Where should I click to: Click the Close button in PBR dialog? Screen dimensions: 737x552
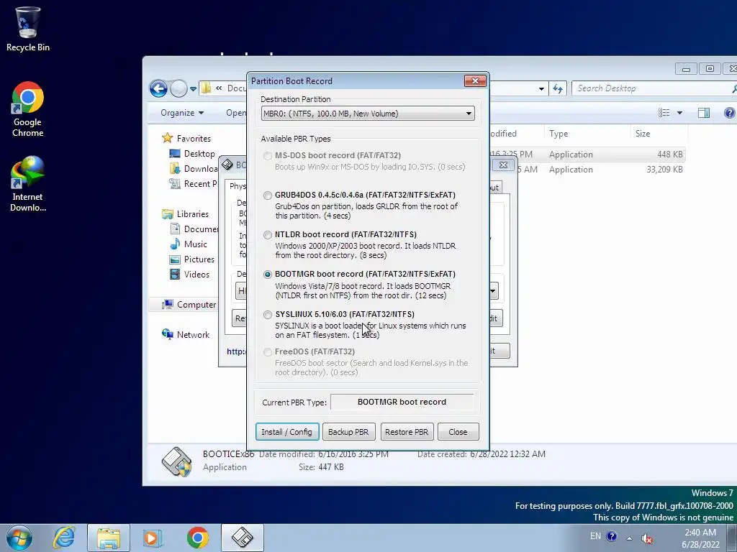tap(458, 432)
